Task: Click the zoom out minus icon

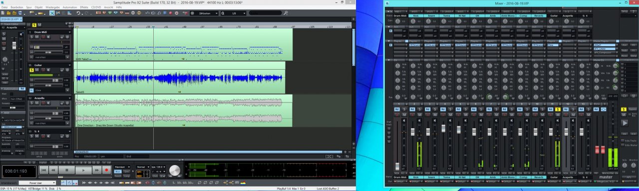Action: pos(349,152)
